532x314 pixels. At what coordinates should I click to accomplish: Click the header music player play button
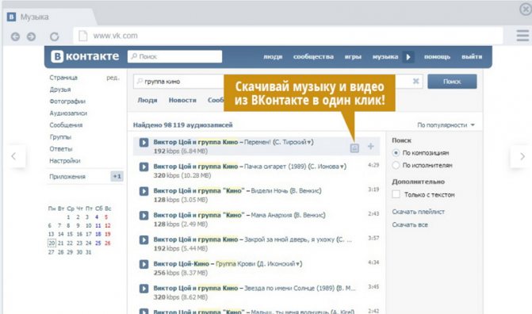[x=408, y=56]
